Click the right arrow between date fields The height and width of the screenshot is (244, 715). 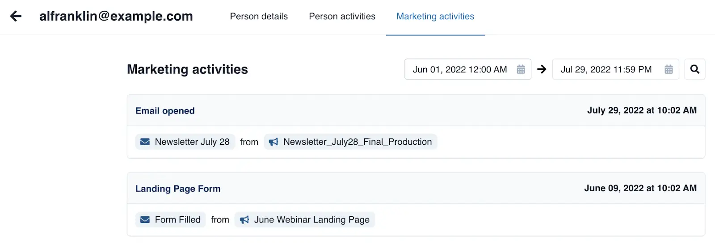pos(542,69)
